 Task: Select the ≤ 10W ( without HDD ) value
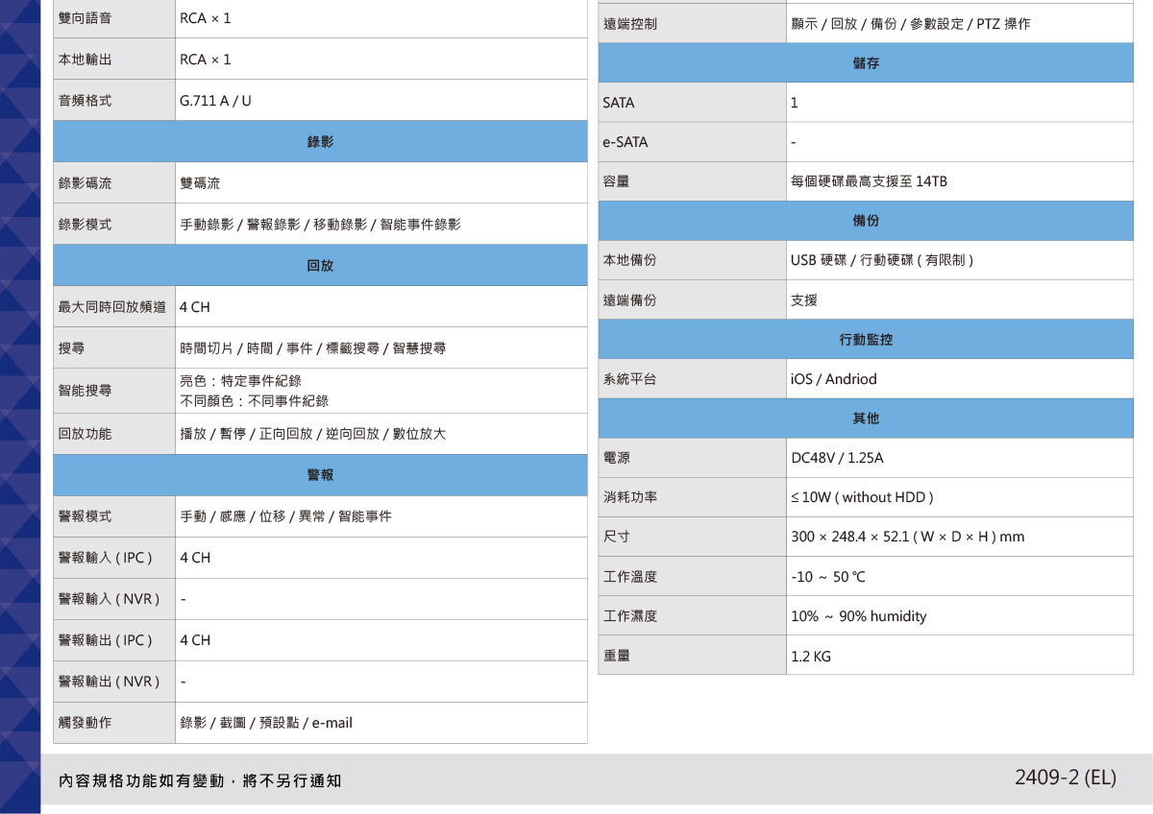(862, 497)
